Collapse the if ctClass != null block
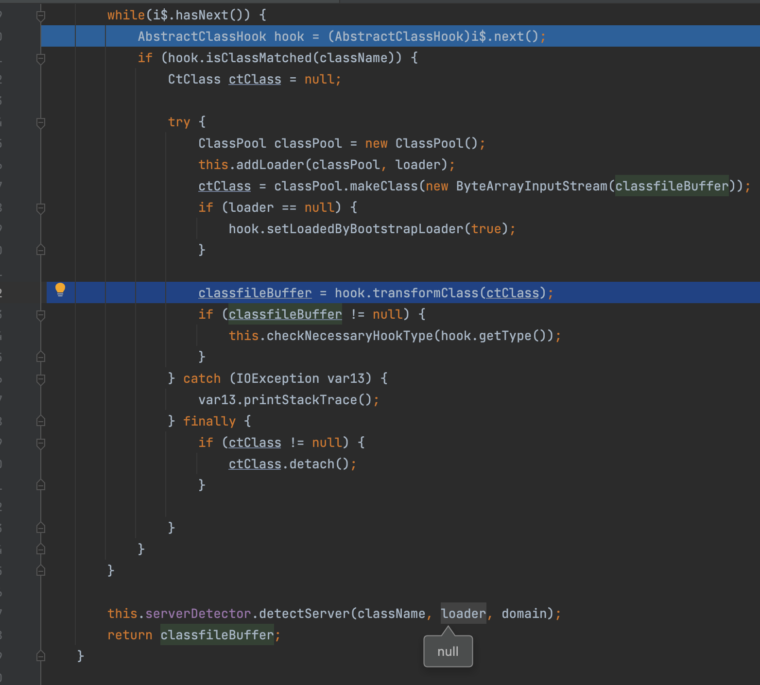The width and height of the screenshot is (760, 685). click(41, 443)
